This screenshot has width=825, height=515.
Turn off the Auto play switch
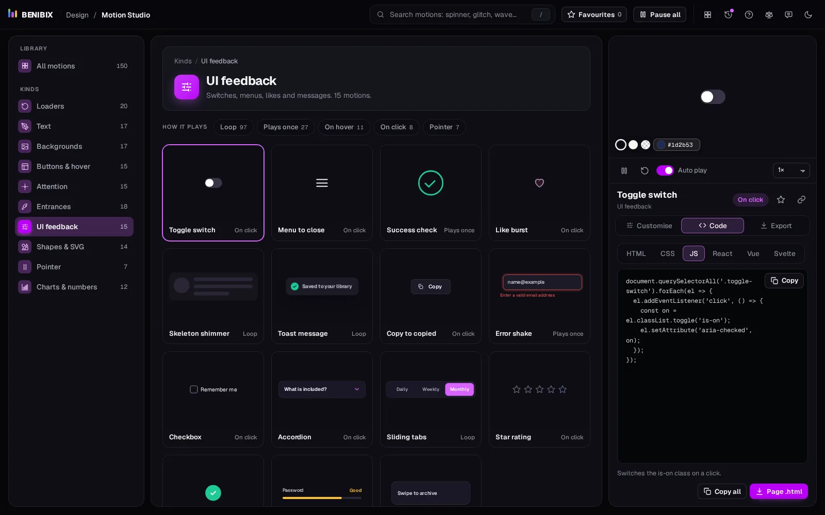coord(665,170)
